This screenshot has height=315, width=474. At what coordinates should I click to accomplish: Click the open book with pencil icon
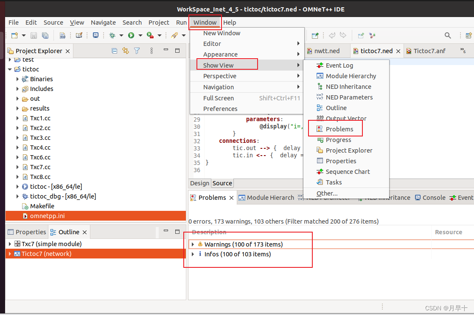(79, 35)
